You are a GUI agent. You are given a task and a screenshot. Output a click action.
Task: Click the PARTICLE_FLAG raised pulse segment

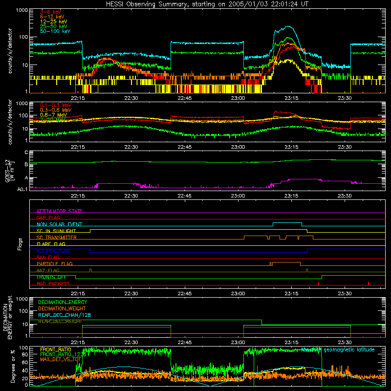pos(286,262)
